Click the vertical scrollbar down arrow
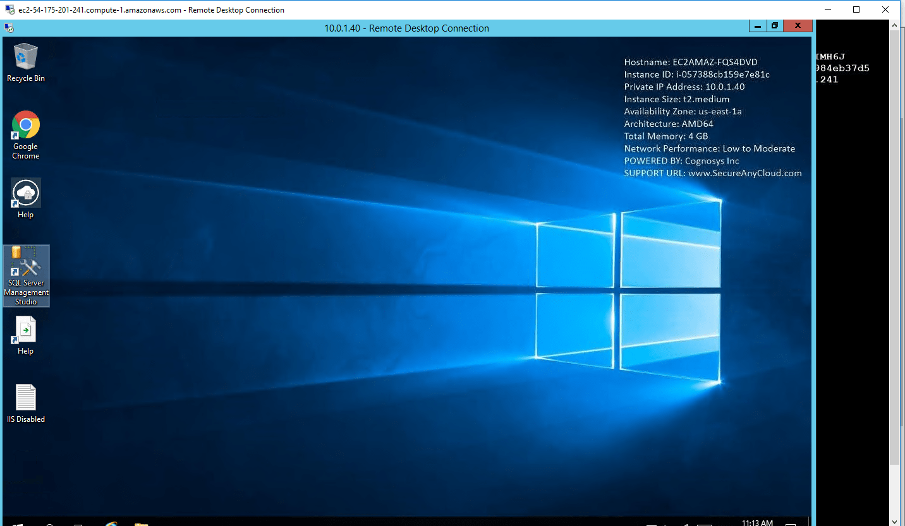 pos(894,521)
